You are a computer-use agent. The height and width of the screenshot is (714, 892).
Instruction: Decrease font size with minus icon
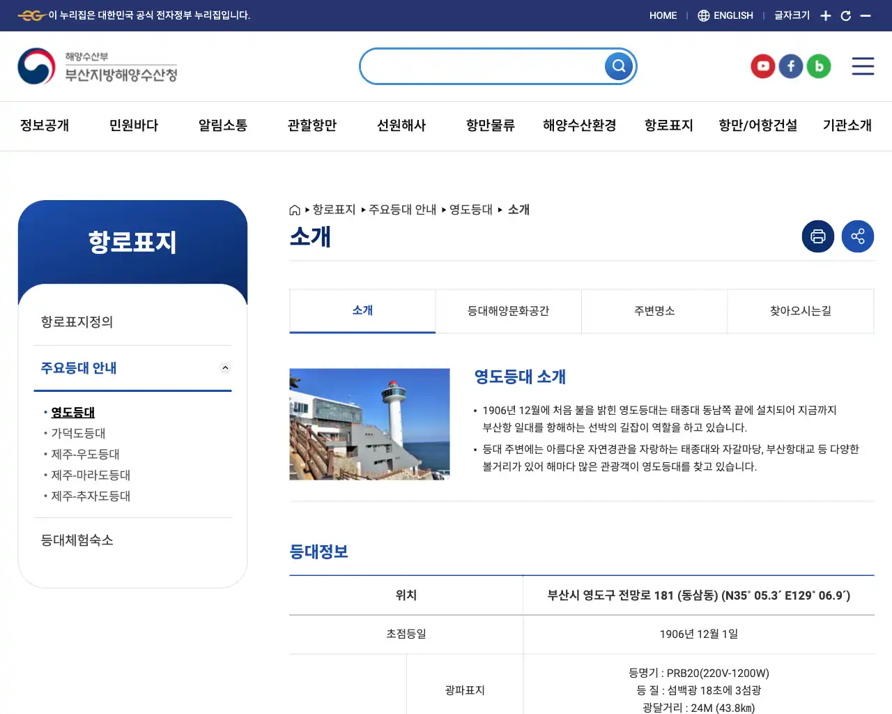866,15
